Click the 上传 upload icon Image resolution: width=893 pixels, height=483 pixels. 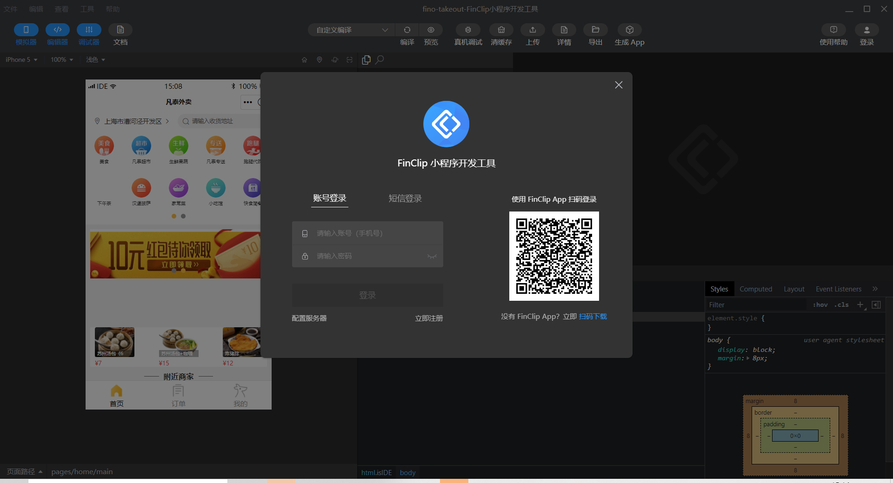[533, 30]
